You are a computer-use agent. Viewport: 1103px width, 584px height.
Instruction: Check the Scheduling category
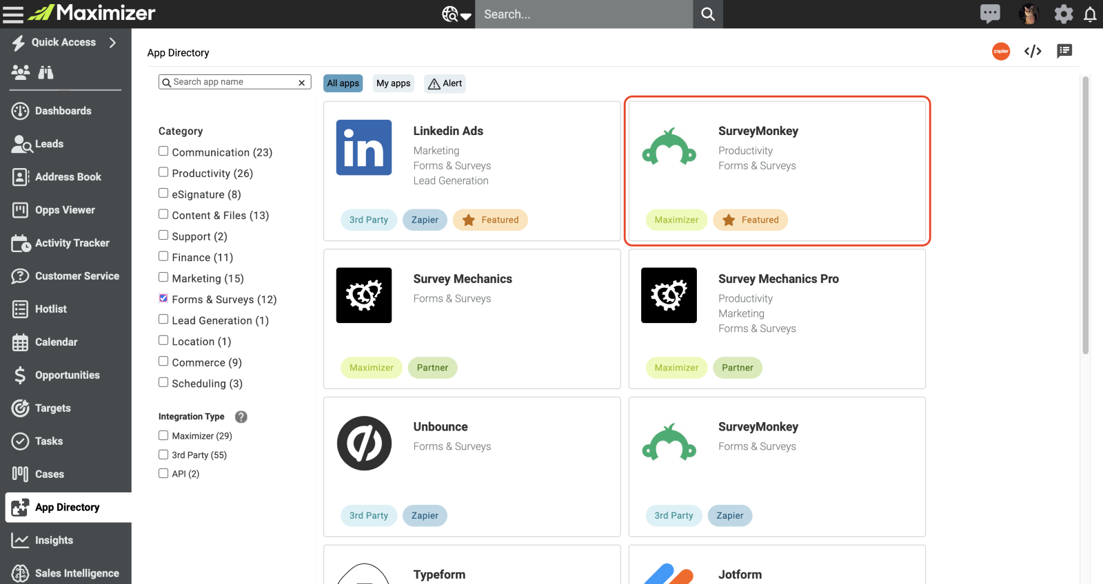coord(163,382)
